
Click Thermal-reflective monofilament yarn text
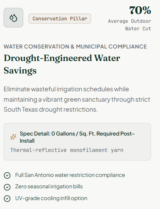coord(67,150)
